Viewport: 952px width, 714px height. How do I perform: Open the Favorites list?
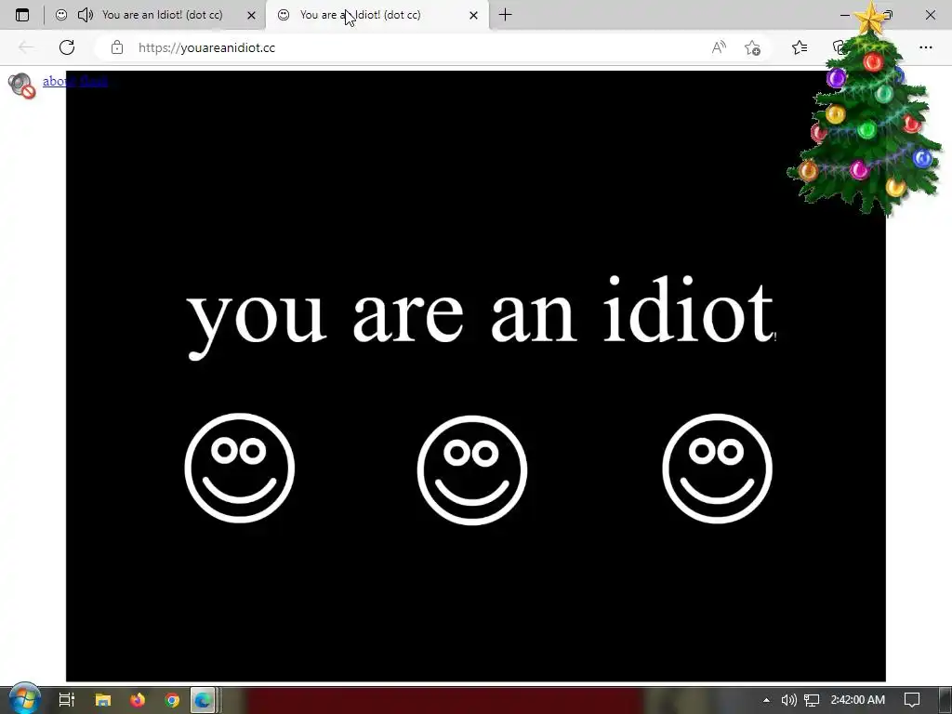[800, 47]
